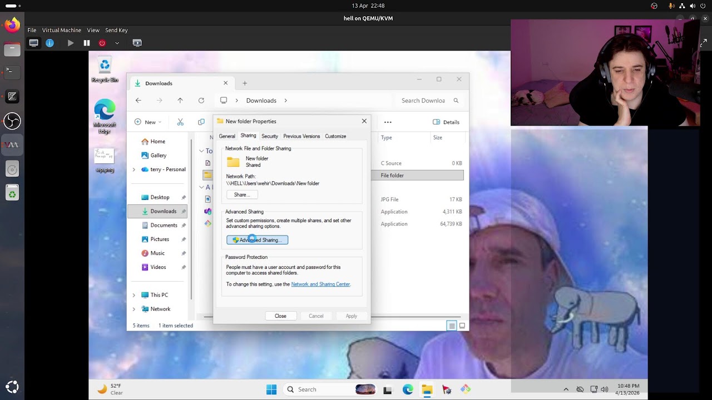This screenshot has width=712, height=400.
Task: Open the shutdown options dropdown arrow
Action: (x=117, y=43)
